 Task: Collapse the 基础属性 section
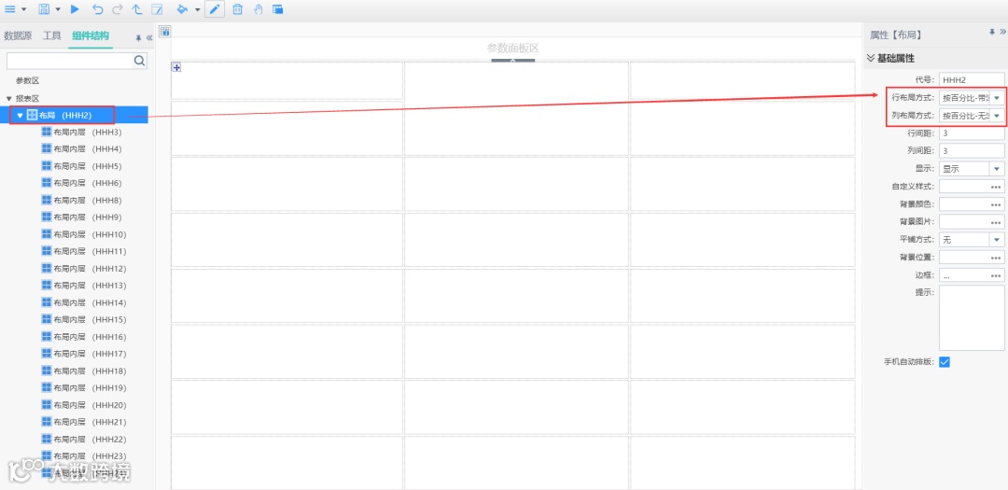point(871,58)
